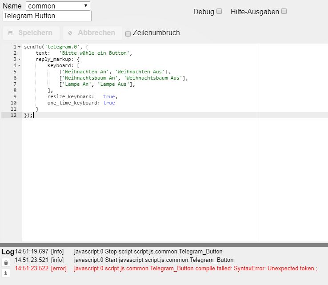Click 'one_time_keyboard' key
Screen dimensions: 328x285
[72, 103]
